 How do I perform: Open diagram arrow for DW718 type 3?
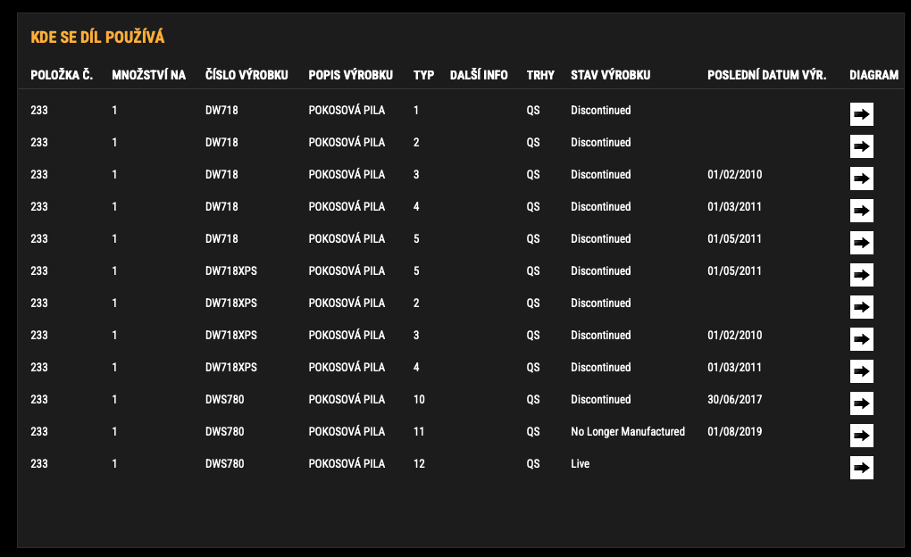click(x=862, y=179)
